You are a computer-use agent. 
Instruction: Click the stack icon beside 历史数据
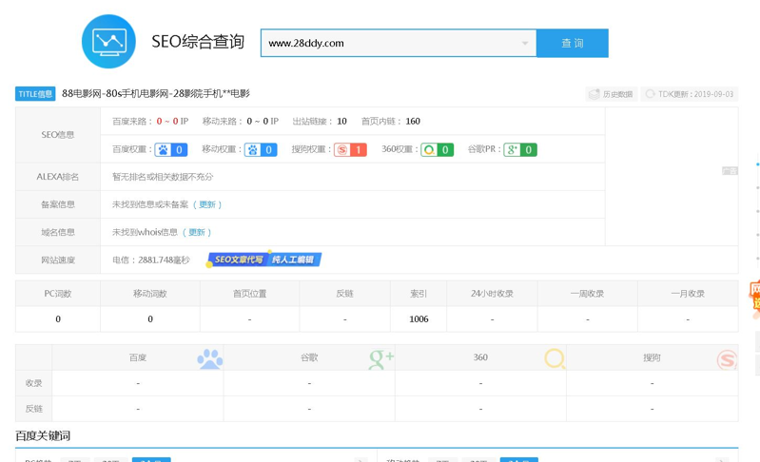pos(594,94)
